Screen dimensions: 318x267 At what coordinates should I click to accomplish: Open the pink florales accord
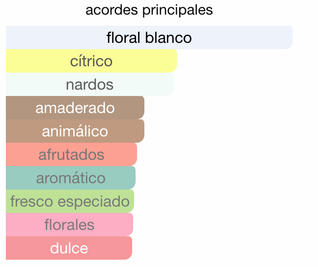[69, 225]
